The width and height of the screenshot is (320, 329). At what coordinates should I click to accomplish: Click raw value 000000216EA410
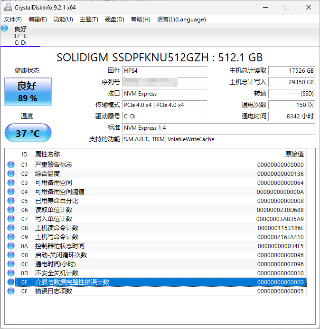coord(281,237)
